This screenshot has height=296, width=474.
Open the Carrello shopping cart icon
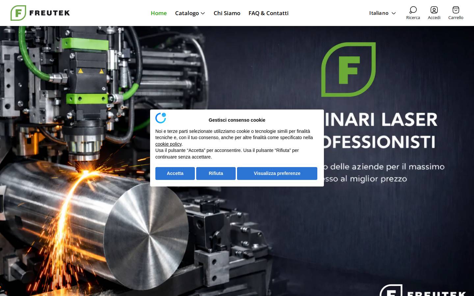click(x=456, y=13)
